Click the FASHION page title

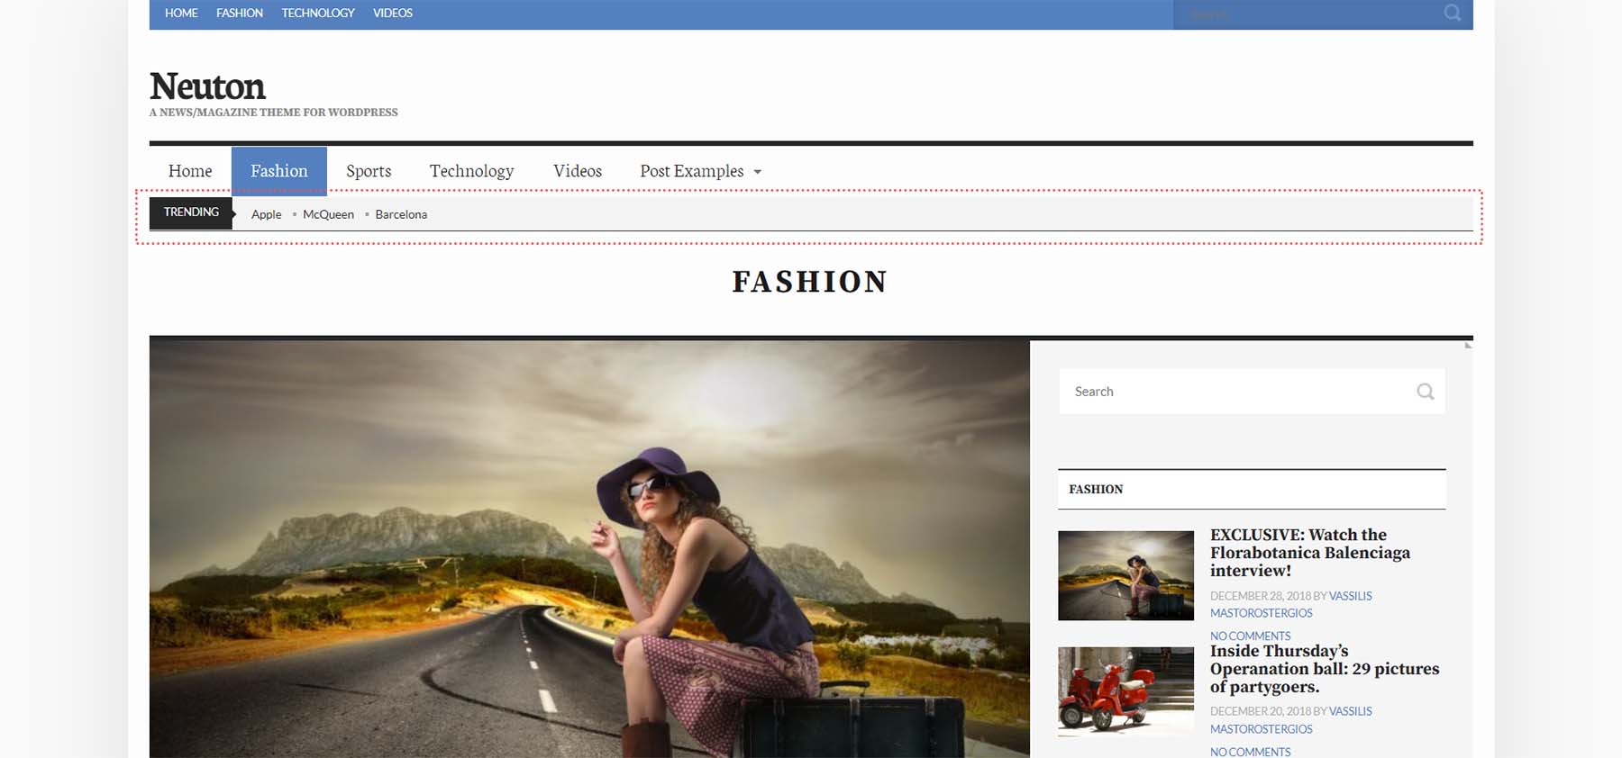click(809, 282)
